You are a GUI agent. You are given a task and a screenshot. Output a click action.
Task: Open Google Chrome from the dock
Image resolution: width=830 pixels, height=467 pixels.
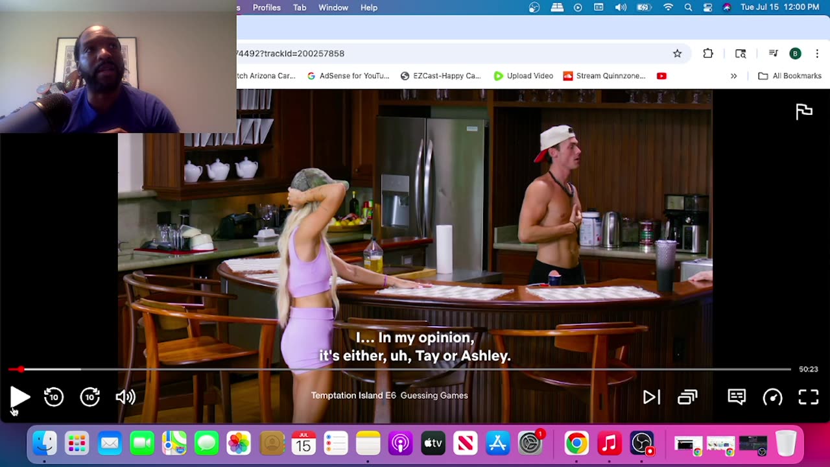576,444
